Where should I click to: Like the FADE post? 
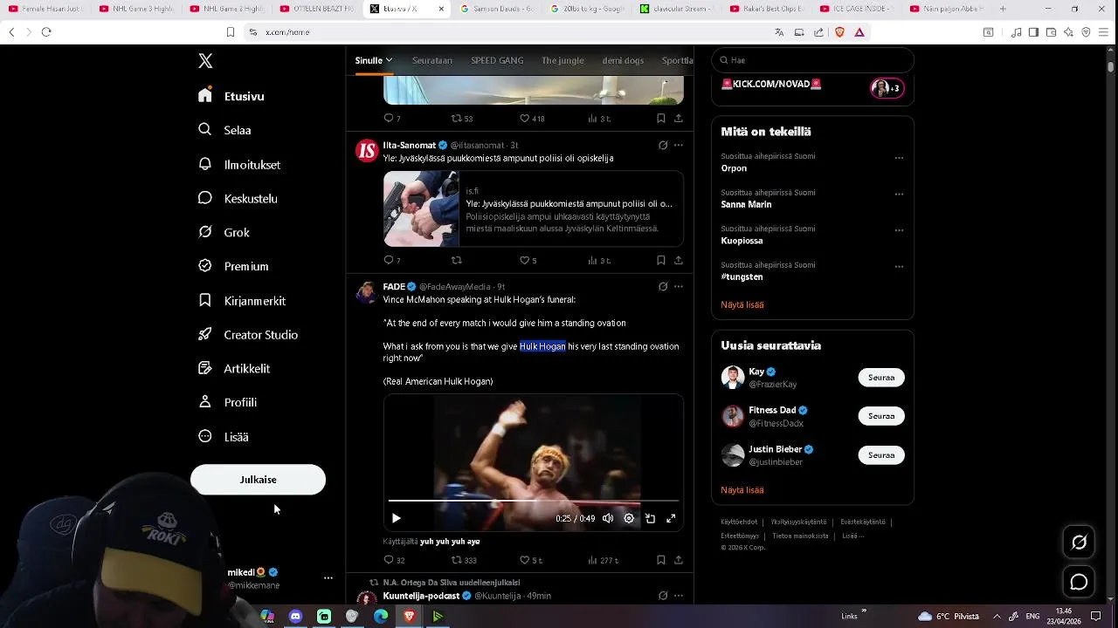point(531,560)
